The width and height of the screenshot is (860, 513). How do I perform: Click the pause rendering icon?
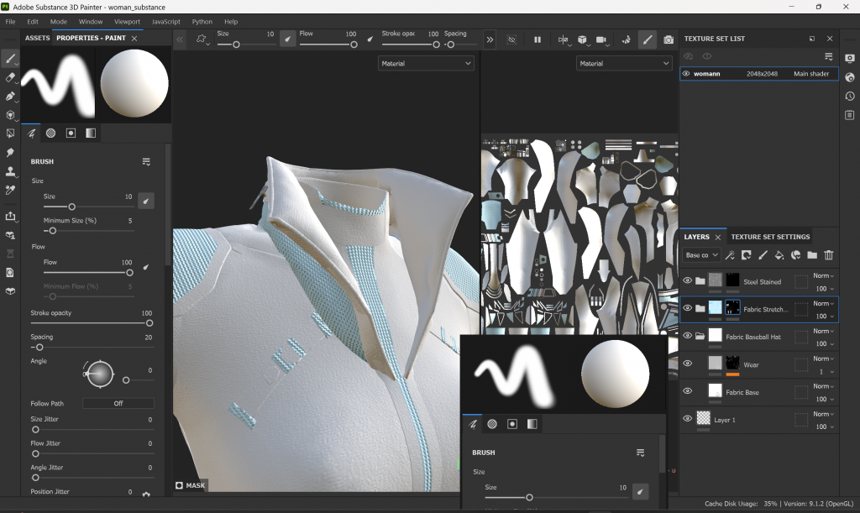537,39
